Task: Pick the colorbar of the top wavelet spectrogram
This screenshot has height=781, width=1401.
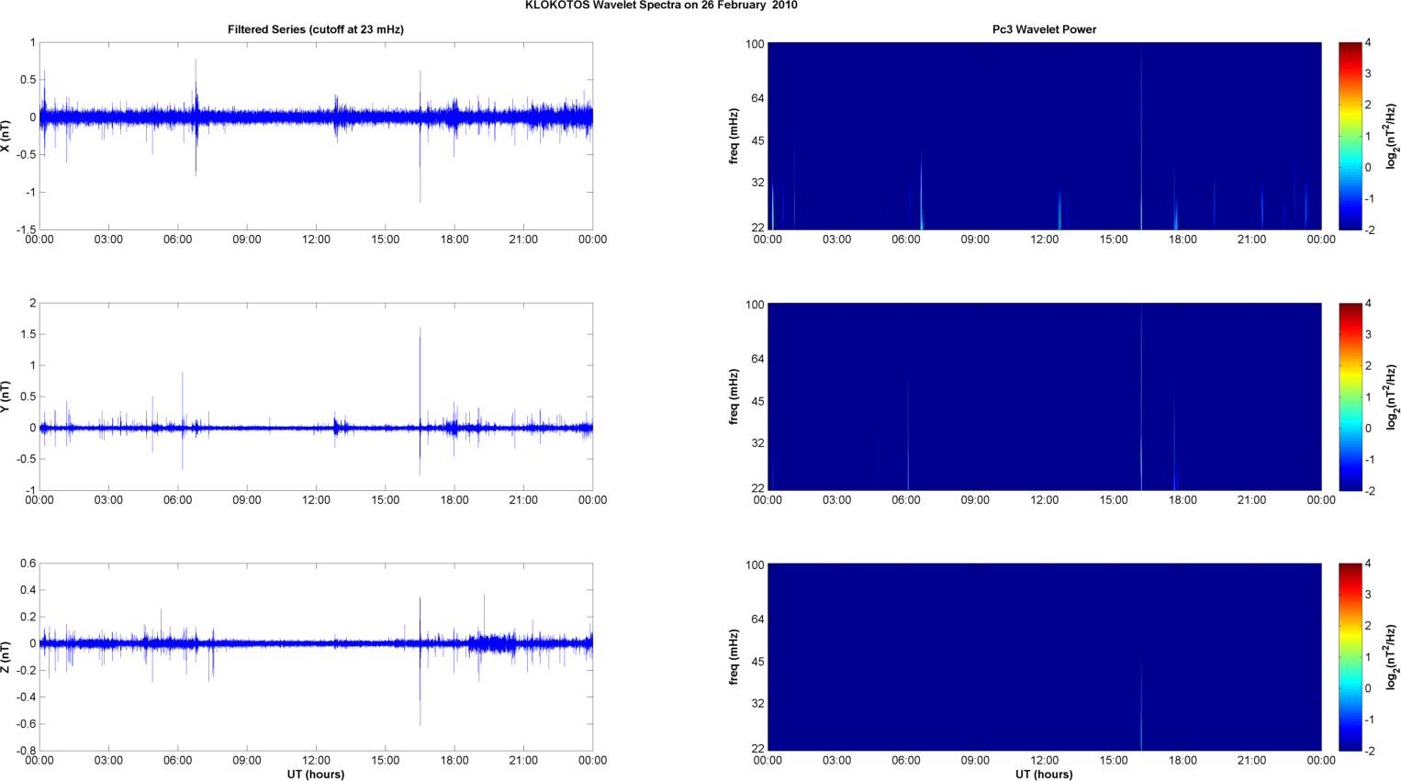Action: pyautogui.click(x=1350, y=136)
